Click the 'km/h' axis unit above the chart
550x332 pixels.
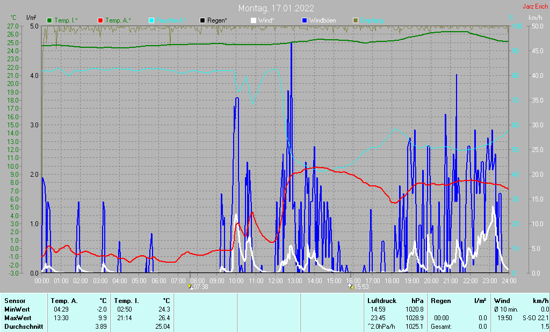535,18
